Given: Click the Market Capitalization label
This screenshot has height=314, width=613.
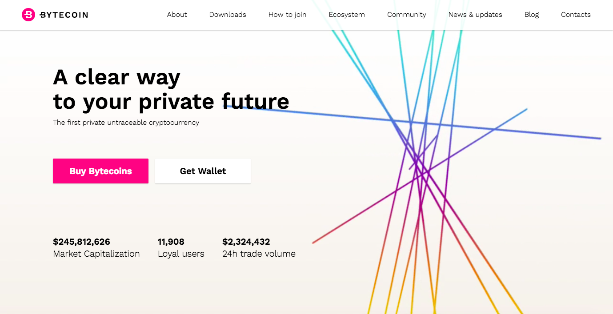Looking at the screenshot, I should [96, 254].
